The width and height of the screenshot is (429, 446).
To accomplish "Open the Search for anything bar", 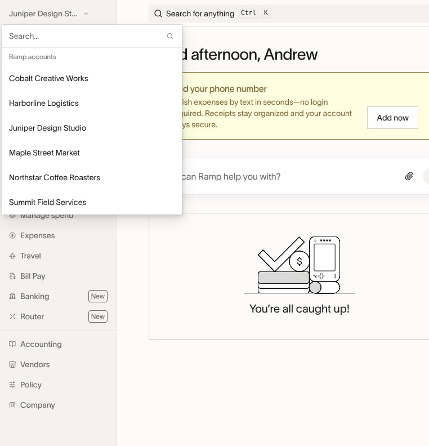I will coord(289,14).
